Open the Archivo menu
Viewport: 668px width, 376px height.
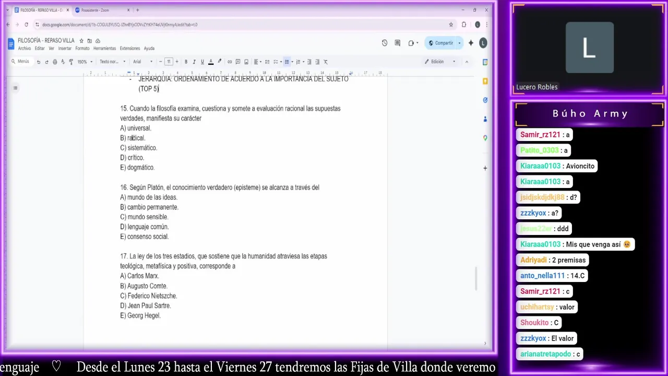[25, 49]
